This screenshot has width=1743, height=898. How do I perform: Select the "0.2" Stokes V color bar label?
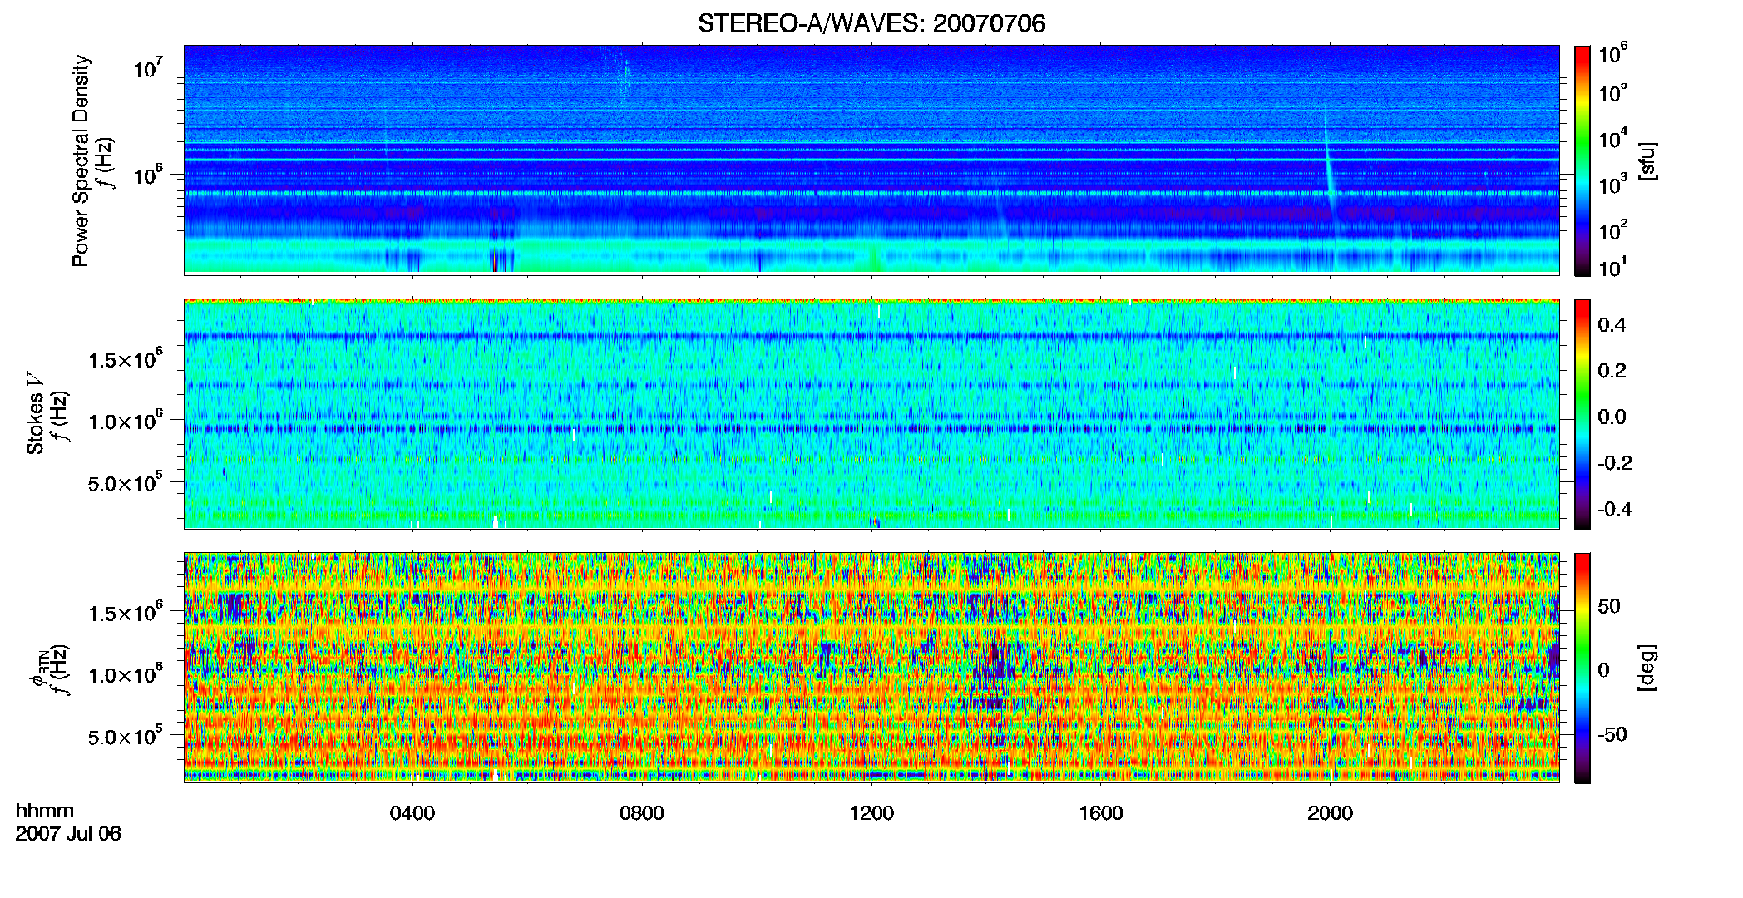coord(1612,371)
